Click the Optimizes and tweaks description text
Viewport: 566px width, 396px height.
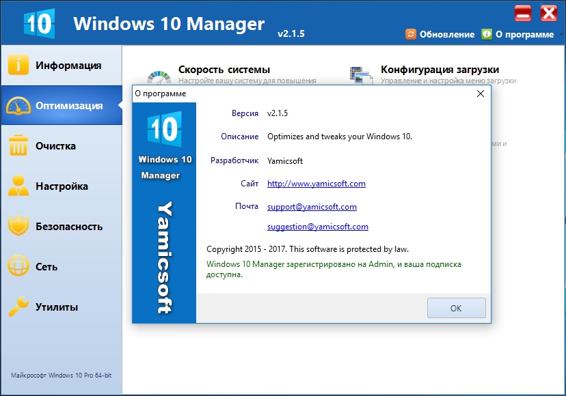tap(339, 137)
